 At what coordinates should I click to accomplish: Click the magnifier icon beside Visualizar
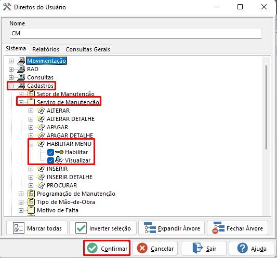pyautogui.click(x=59, y=160)
